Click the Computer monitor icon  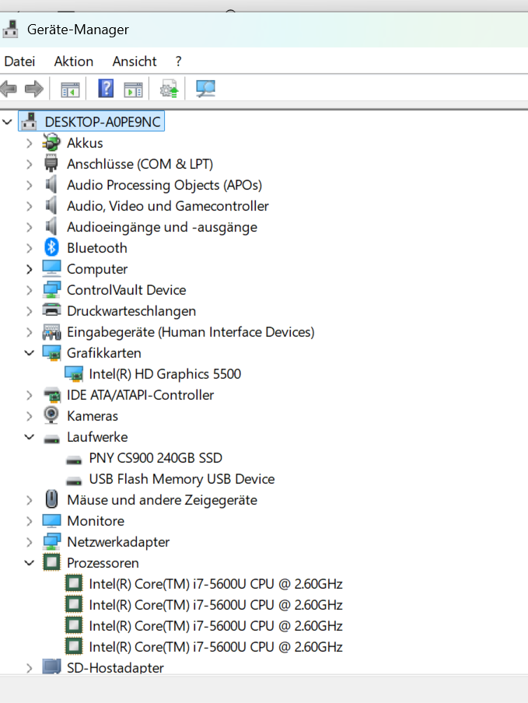(x=51, y=268)
